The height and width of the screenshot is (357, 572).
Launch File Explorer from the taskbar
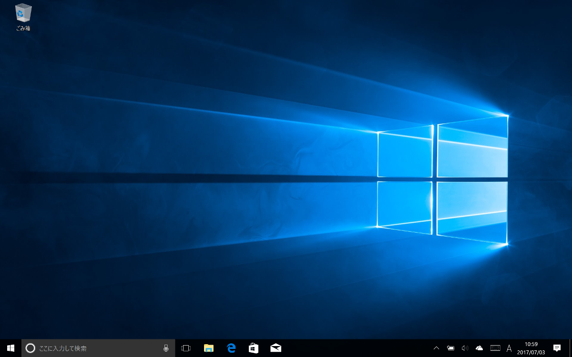[208, 348]
